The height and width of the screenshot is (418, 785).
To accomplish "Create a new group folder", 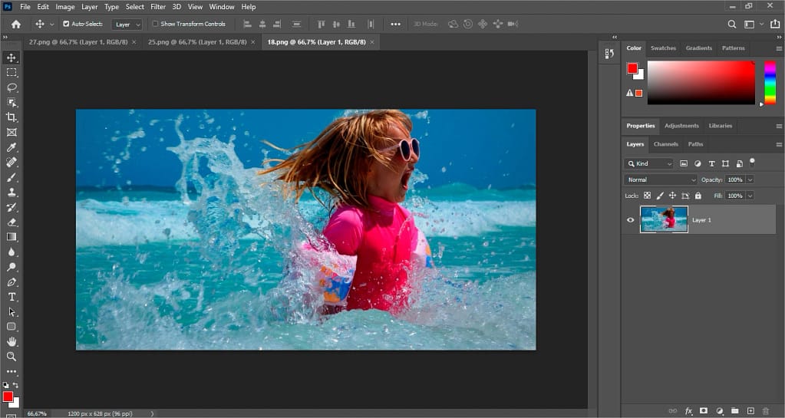I will (x=734, y=411).
